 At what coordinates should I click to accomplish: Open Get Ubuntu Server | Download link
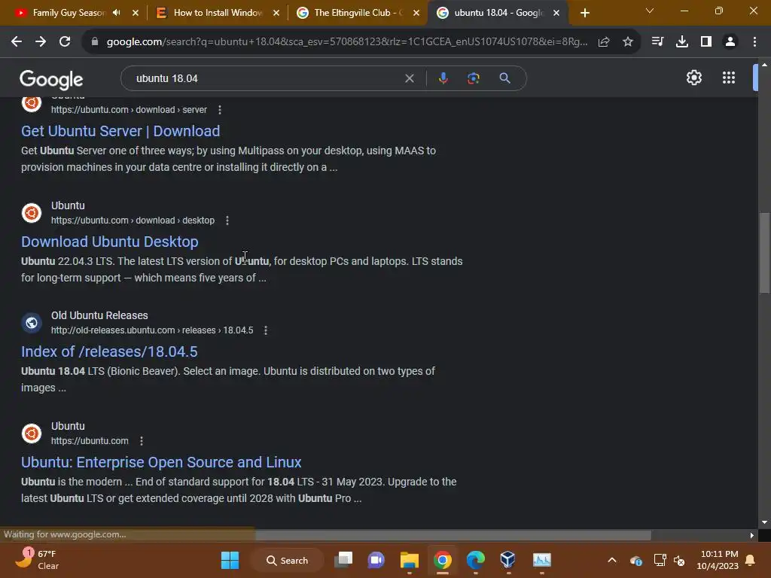120,131
